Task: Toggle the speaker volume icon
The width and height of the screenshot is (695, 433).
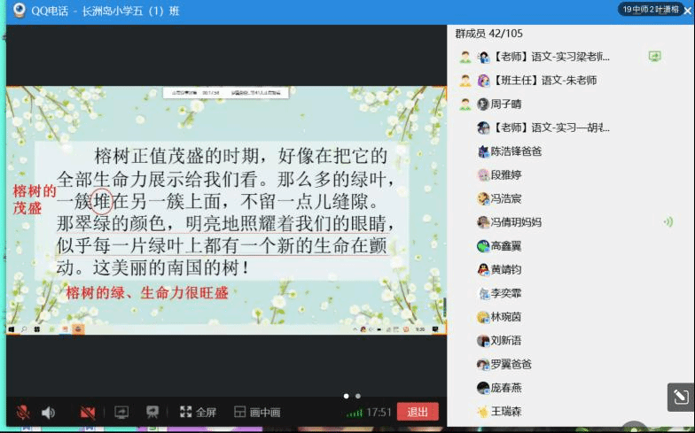Action: [48, 412]
